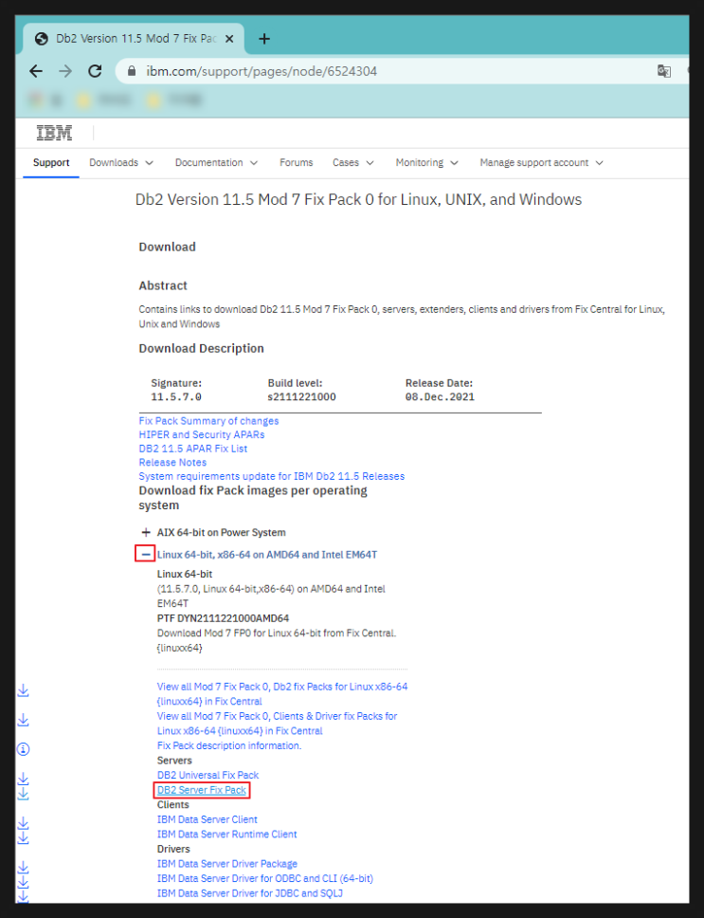Expand the AIX 64-bit on Power System section
This screenshot has height=918, width=704.
coord(146,532)
